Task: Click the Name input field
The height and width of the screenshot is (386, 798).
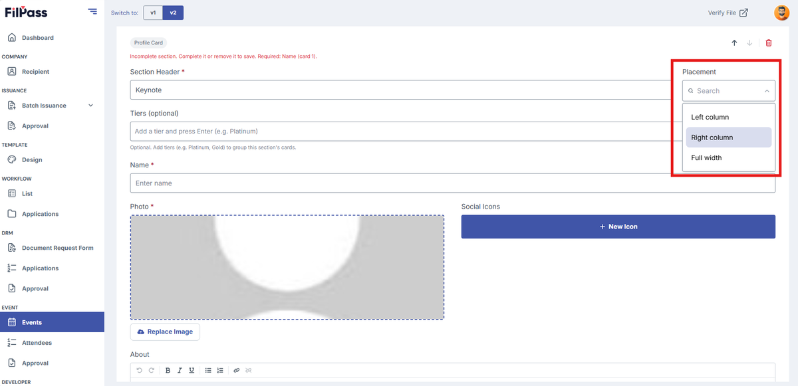Action: 453,183
